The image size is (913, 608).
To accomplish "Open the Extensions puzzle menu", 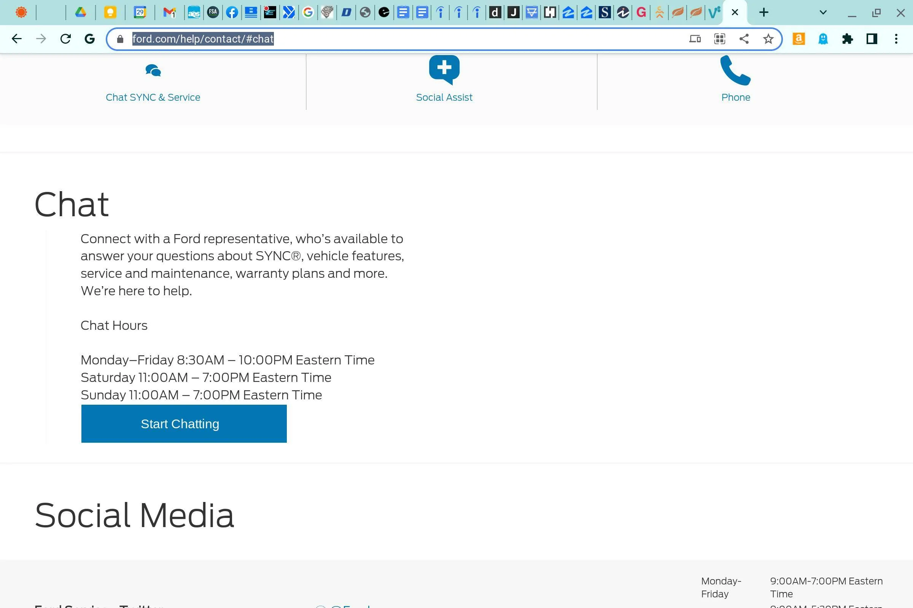I will click(848, 39).
